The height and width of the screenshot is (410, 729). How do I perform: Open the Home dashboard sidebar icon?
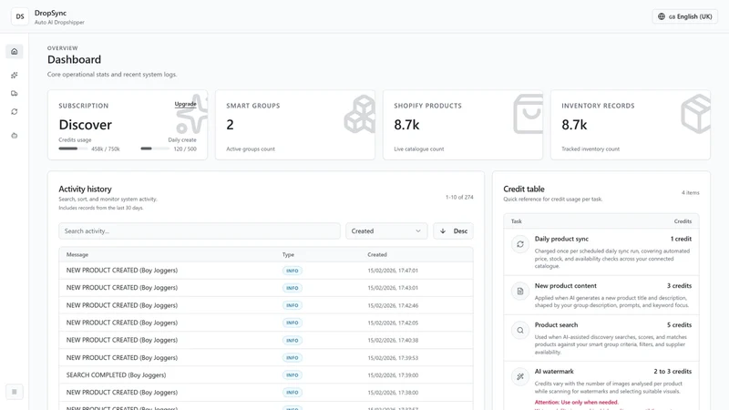(15, 51)
